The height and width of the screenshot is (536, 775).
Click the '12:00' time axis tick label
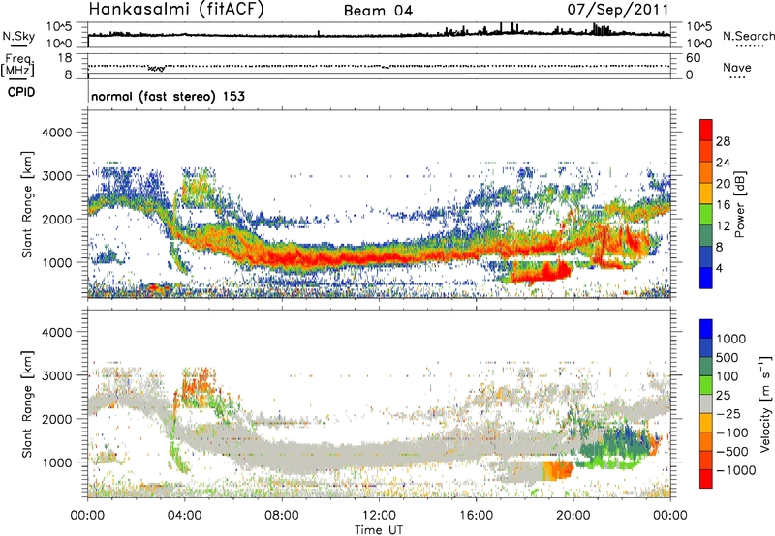(379, 516)
